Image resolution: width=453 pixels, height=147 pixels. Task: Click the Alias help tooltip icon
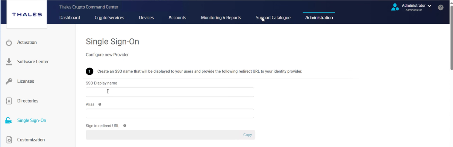pyautogui.click(x=100, y=104)
